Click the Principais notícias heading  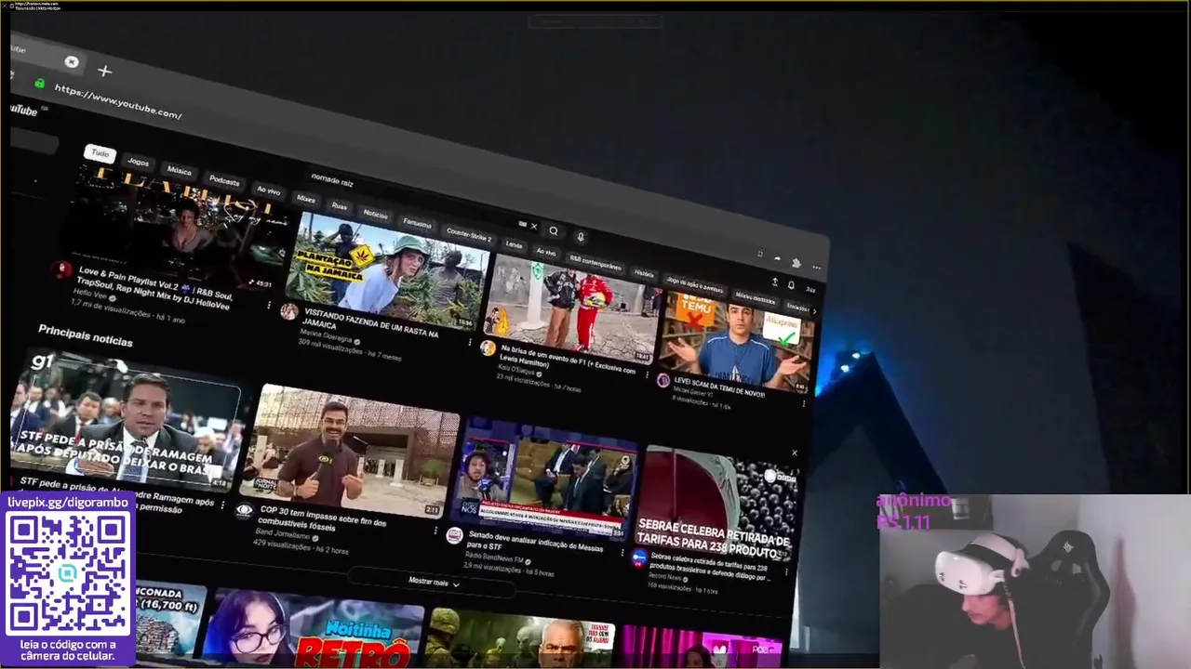(86, 335)
